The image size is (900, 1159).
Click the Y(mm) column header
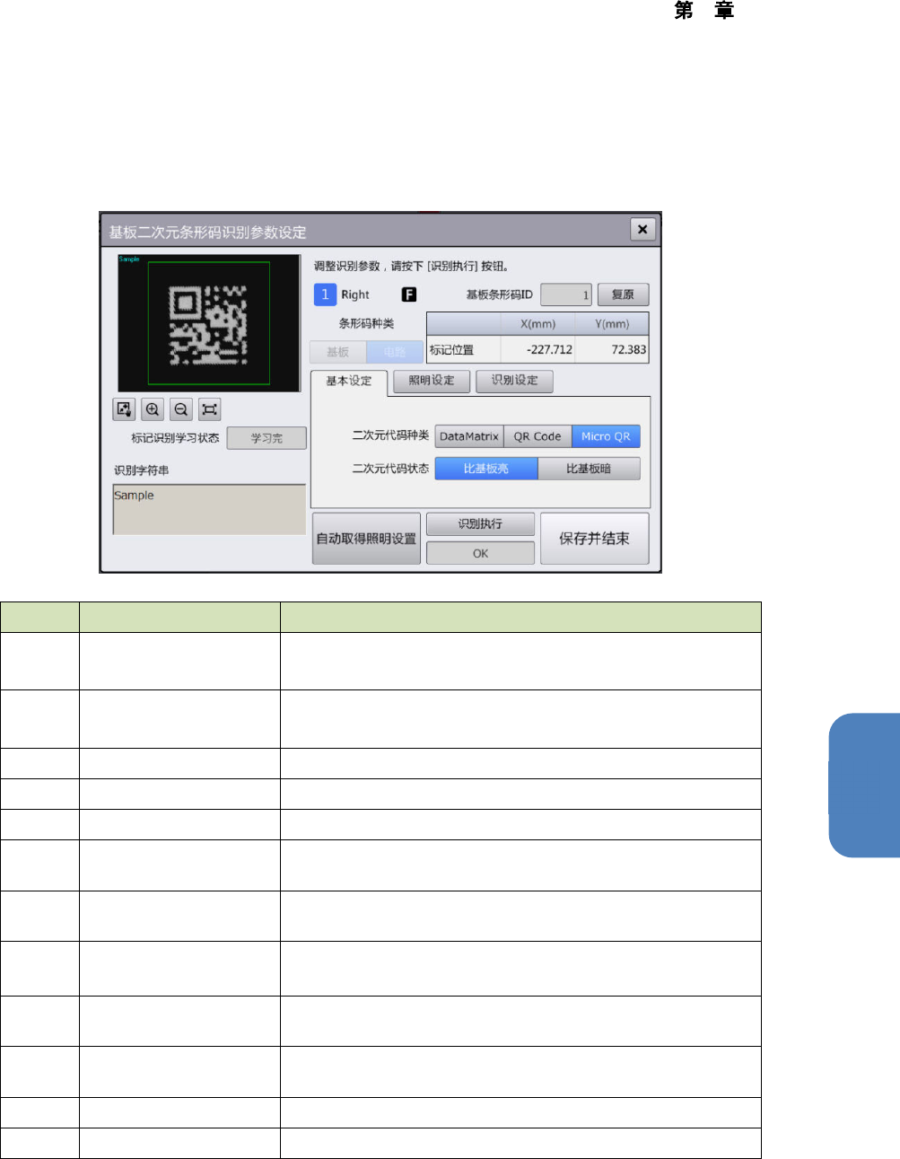tap(612, 324)
